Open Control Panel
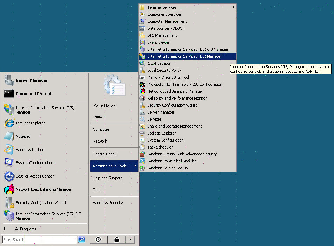This screenshot has height=246, width=334. 114,154
